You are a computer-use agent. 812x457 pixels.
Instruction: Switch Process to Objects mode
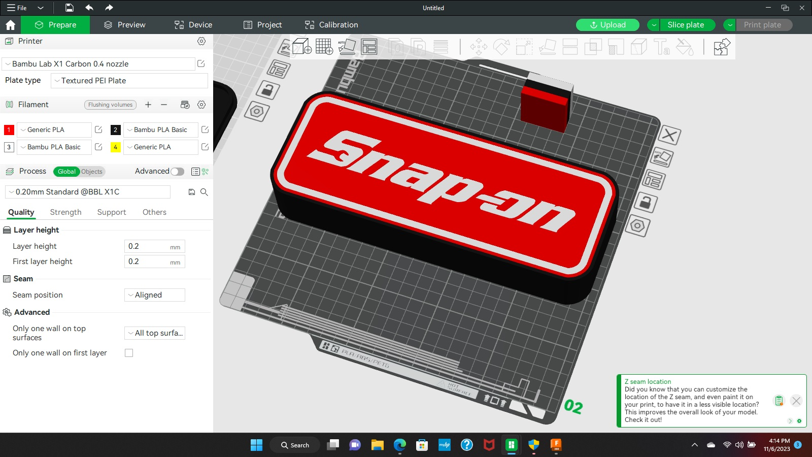click(x=92, y=172)
